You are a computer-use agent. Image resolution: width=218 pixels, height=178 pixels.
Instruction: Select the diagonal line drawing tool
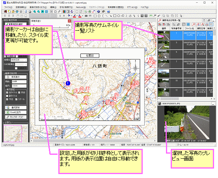pyautogui.click(x=106, y=16)
